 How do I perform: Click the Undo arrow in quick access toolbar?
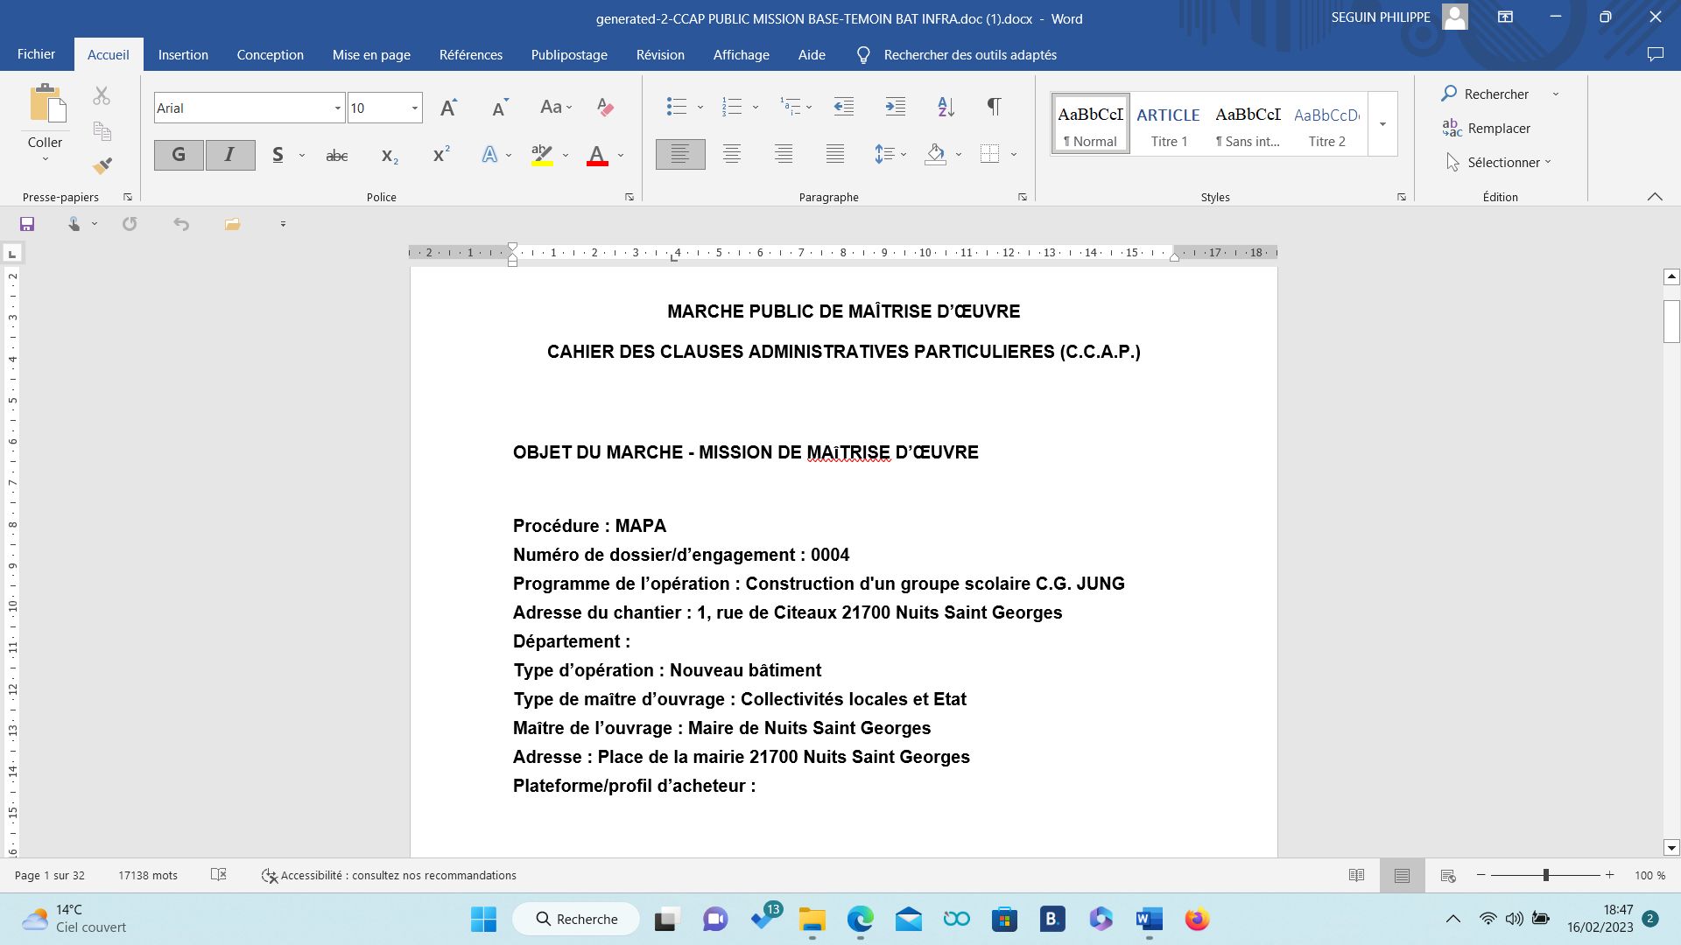coord(181,224)
